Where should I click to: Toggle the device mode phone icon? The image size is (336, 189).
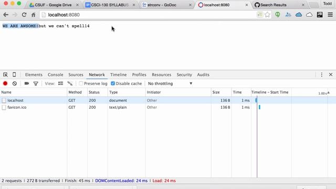click(14, 75)
